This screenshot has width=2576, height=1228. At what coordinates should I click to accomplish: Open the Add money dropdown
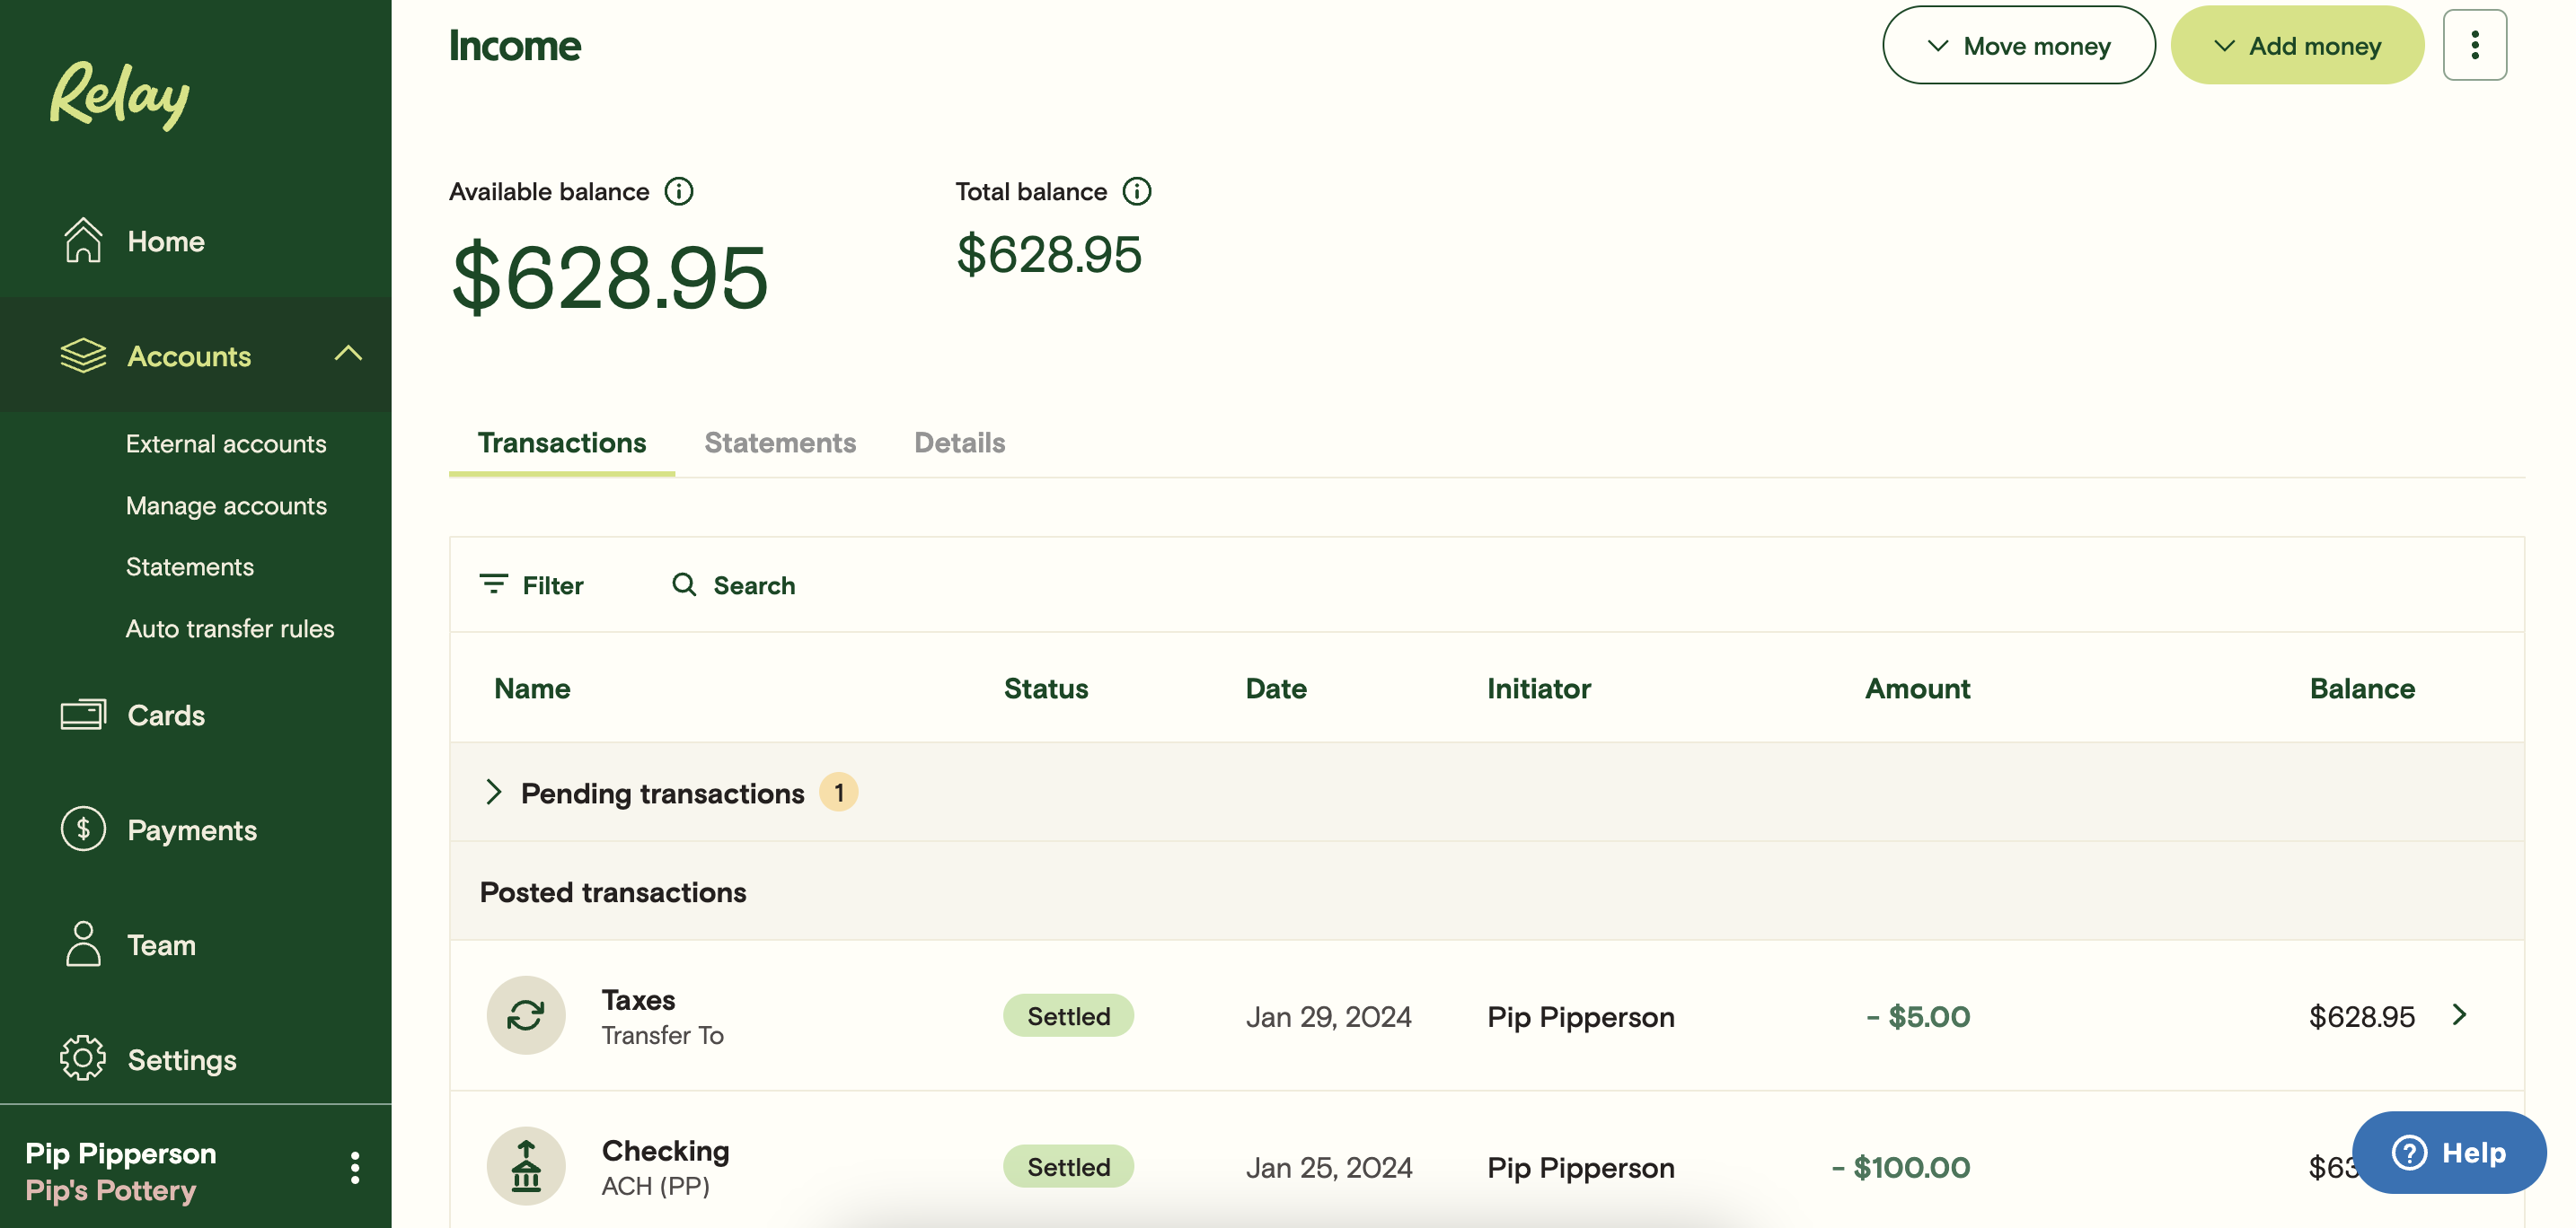coord(2297,46)
